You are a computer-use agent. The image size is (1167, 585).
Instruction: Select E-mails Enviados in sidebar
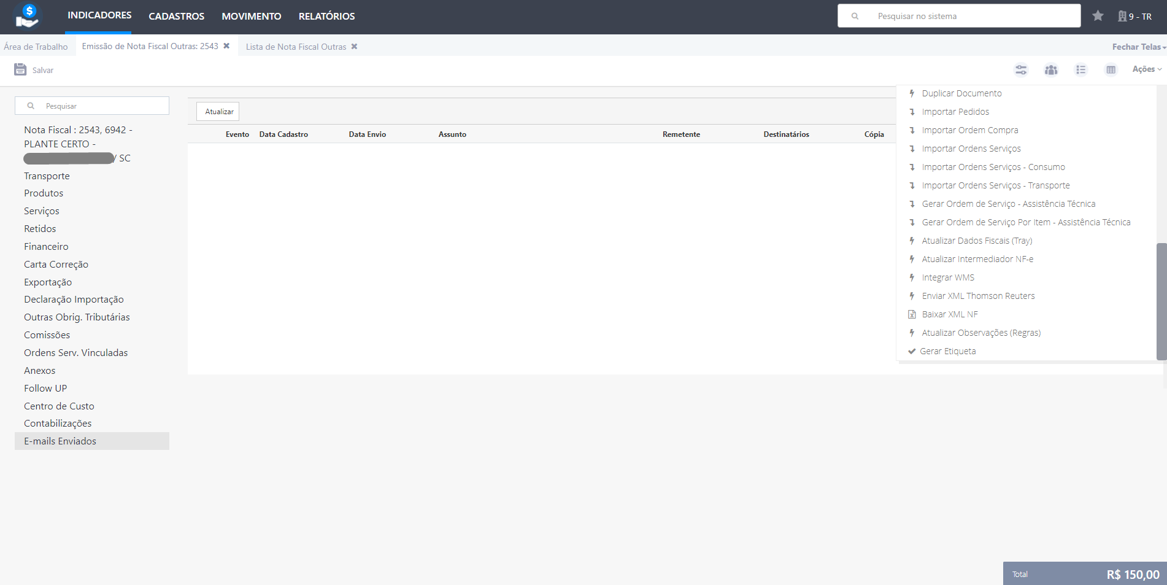pos(92,441)
